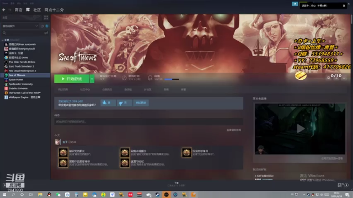The width and height of the screenshot is (353, 198).
Task: Open the 商店 tab
Action: click(x=18, y=10)
